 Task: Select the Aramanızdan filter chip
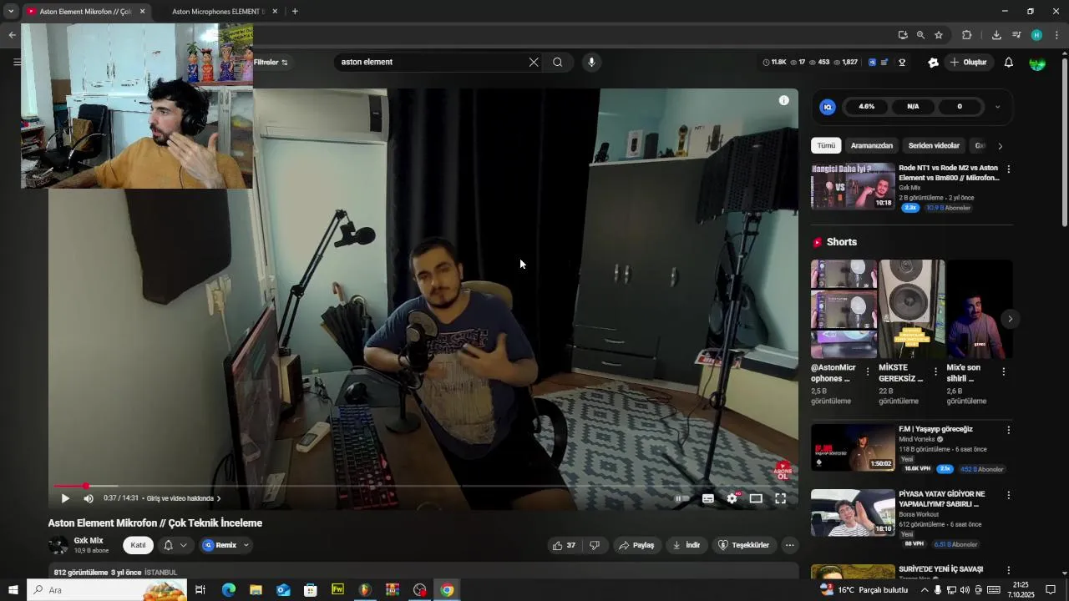click(x=872, y=146)
